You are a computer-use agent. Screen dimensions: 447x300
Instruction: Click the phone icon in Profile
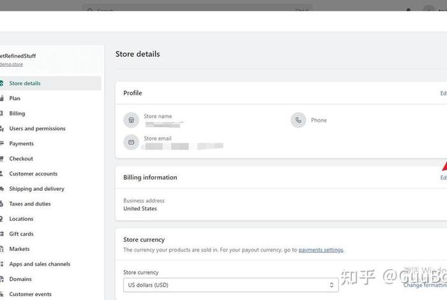(x=298, y=120)
